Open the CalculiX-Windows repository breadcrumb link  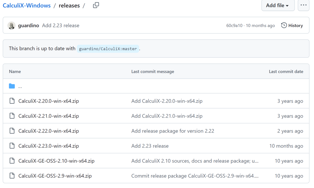27,6
